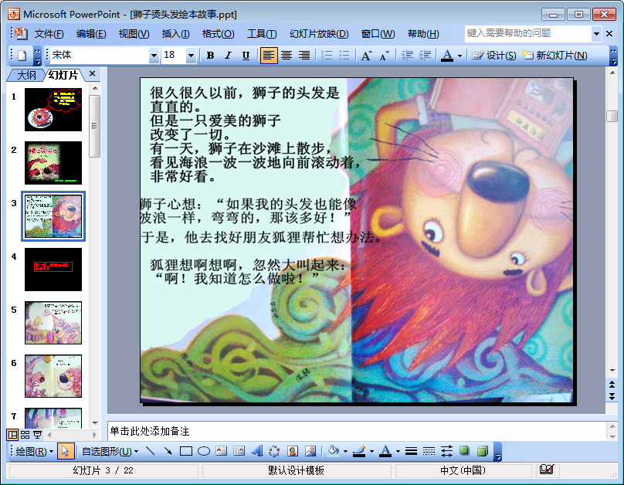Open the line color dropdown arrow
Screen dimensions: 624x485
click(371, 452)
